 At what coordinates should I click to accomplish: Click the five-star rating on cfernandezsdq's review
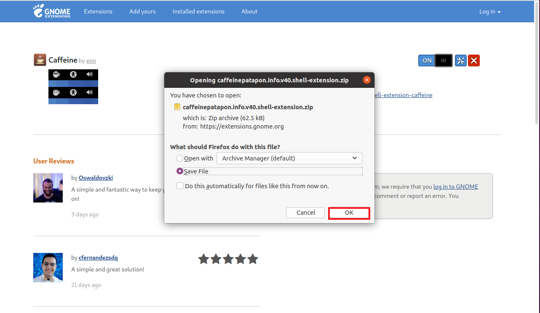coord(228,259)
